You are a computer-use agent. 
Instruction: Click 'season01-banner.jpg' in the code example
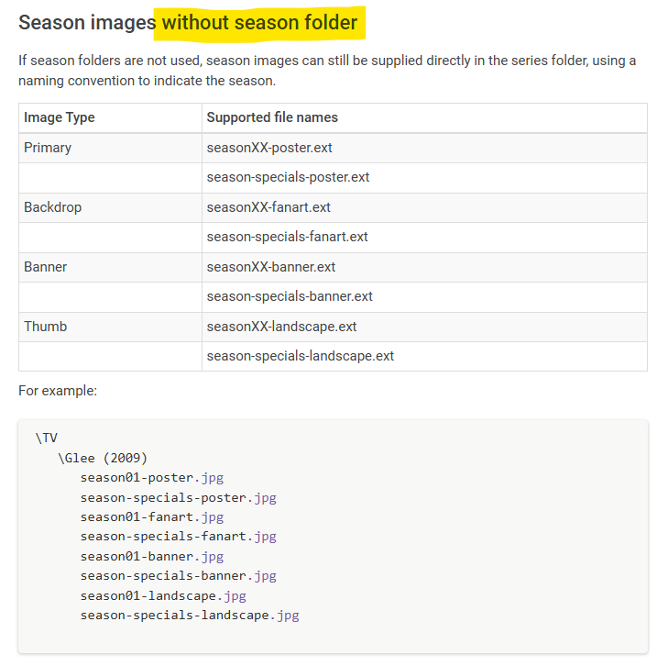[151, 556]
